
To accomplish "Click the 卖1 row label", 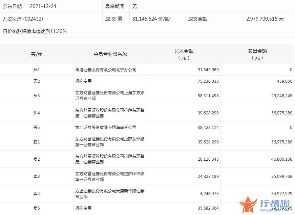I will point(37,142).
